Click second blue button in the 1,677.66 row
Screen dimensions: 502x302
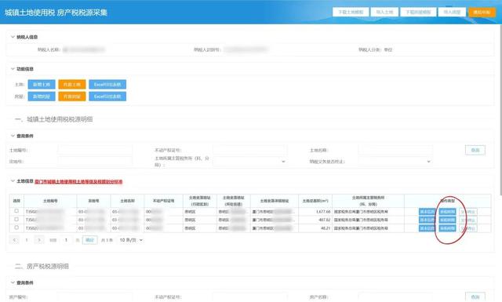point(447,212)
